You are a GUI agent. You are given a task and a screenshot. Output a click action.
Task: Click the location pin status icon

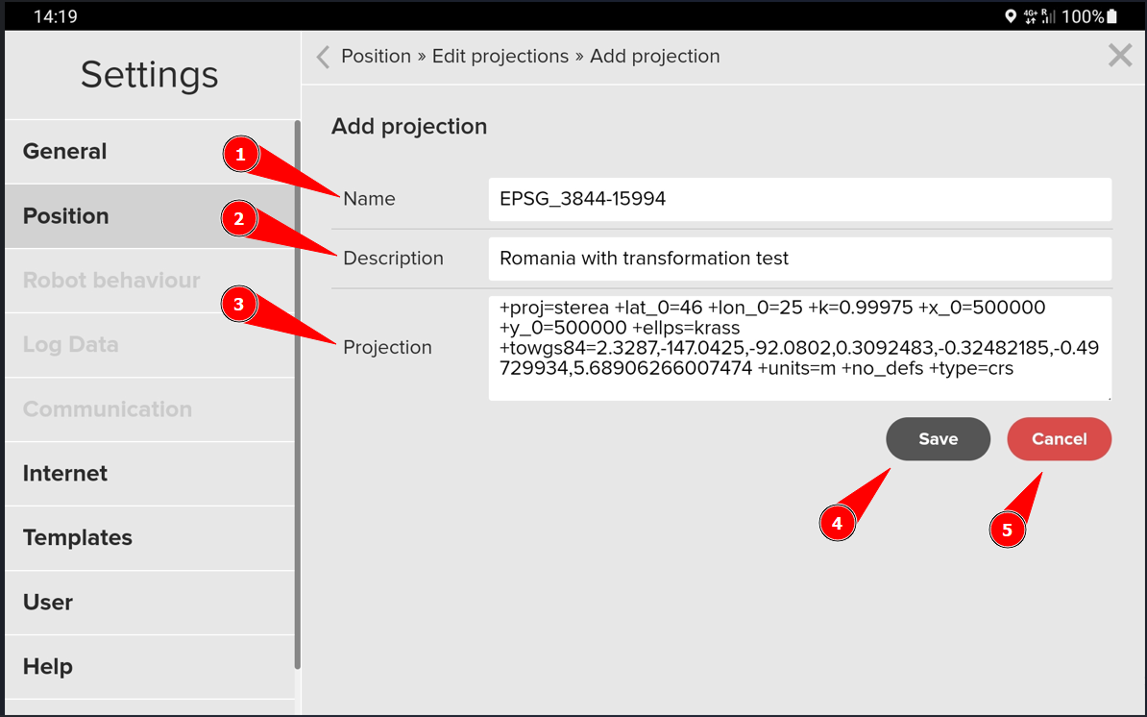[1010, 16]
